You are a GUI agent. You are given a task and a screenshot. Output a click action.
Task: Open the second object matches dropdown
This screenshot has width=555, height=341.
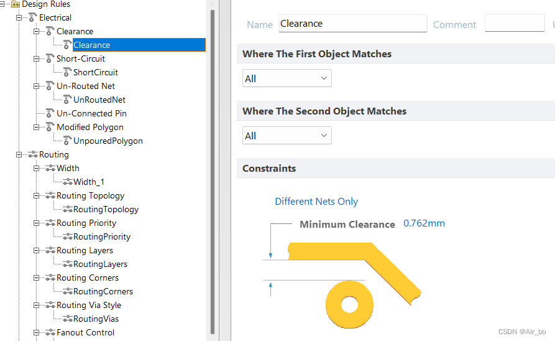click(287, 136)
